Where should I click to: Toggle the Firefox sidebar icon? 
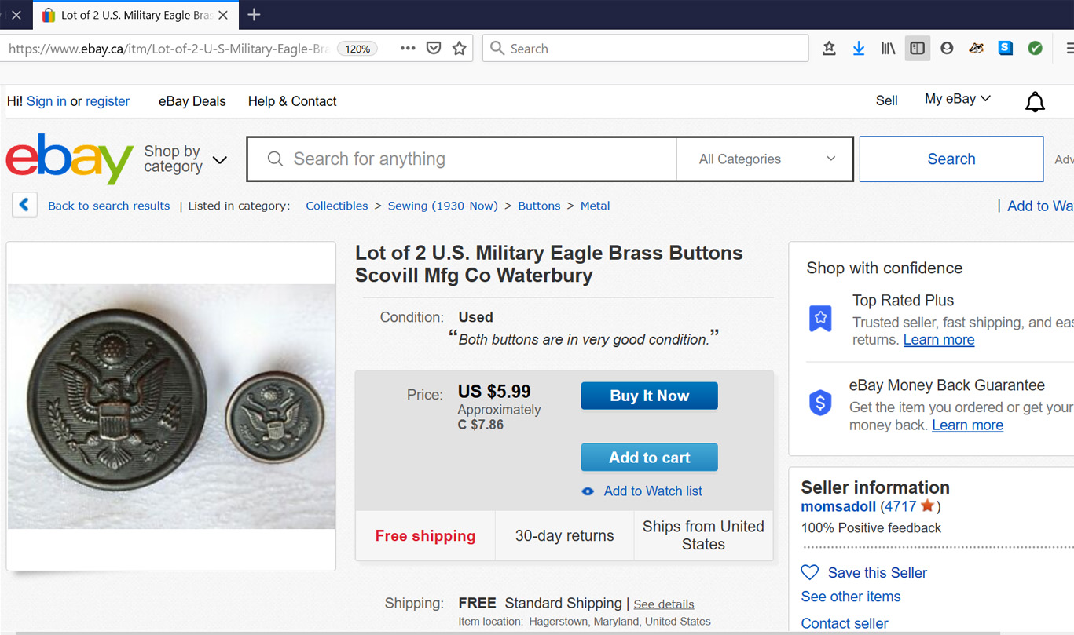pos(917,49)
